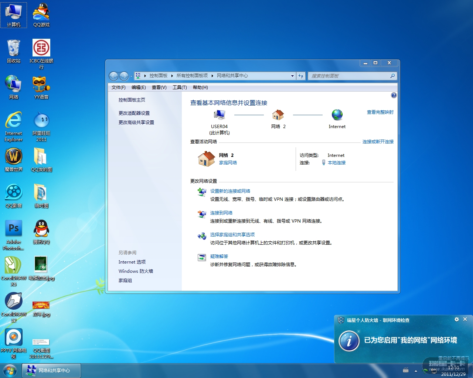
Task: Click the USER04 computer icon in network map
Action: pos(220,115)
